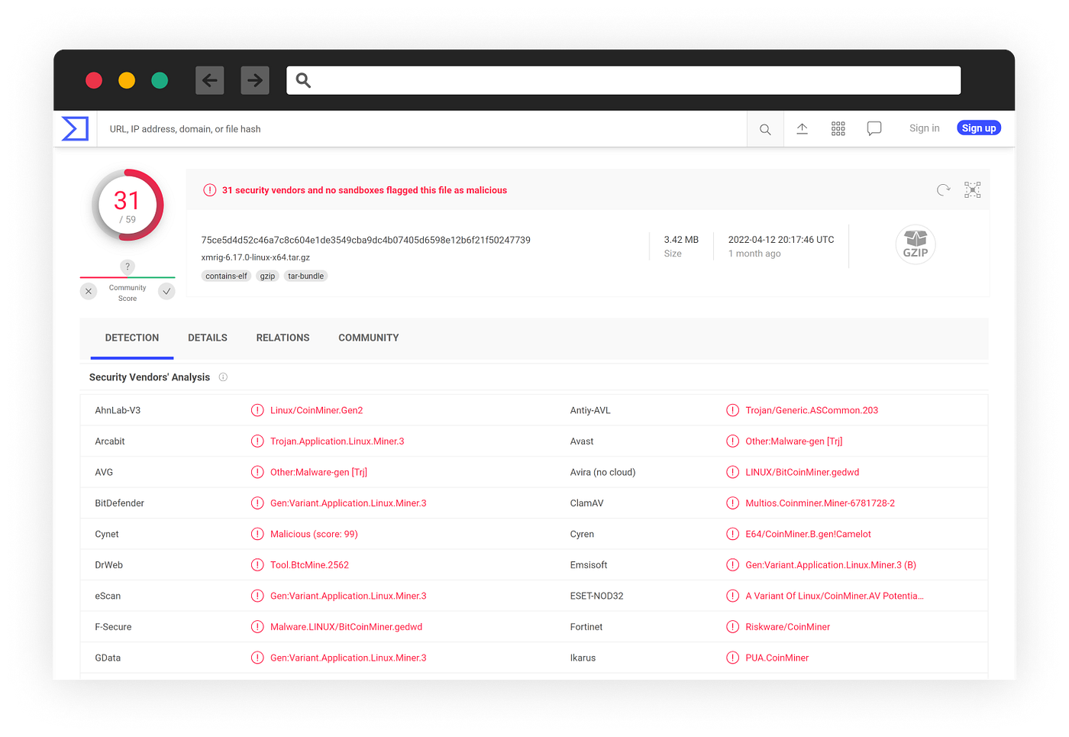Screen dimensions: 1069x737
Task: Click the yellow macOS minimize dot
Action: point(127,80)
